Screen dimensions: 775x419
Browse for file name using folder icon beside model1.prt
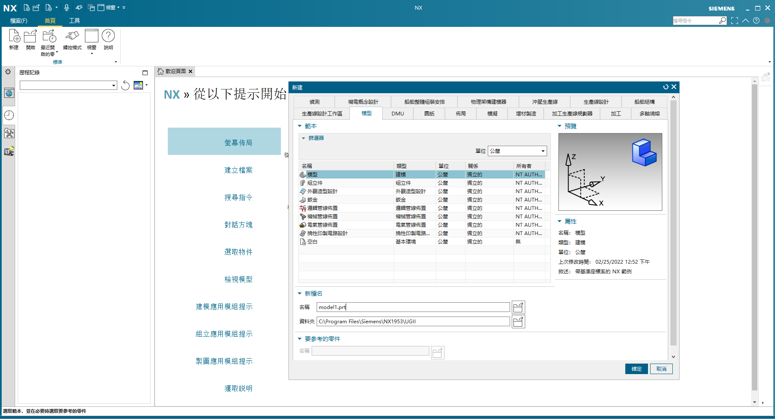[x=518, y=307]
